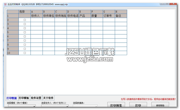Viewport: 180px width, 110px height.
Task: Select column G header
Action: [x=109, y=12]
